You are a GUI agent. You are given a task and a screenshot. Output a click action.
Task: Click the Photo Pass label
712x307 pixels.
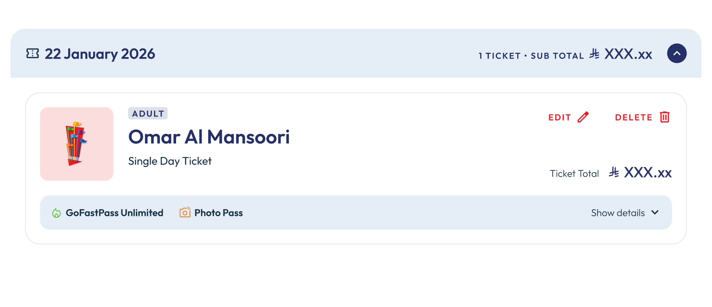(218, 213)
